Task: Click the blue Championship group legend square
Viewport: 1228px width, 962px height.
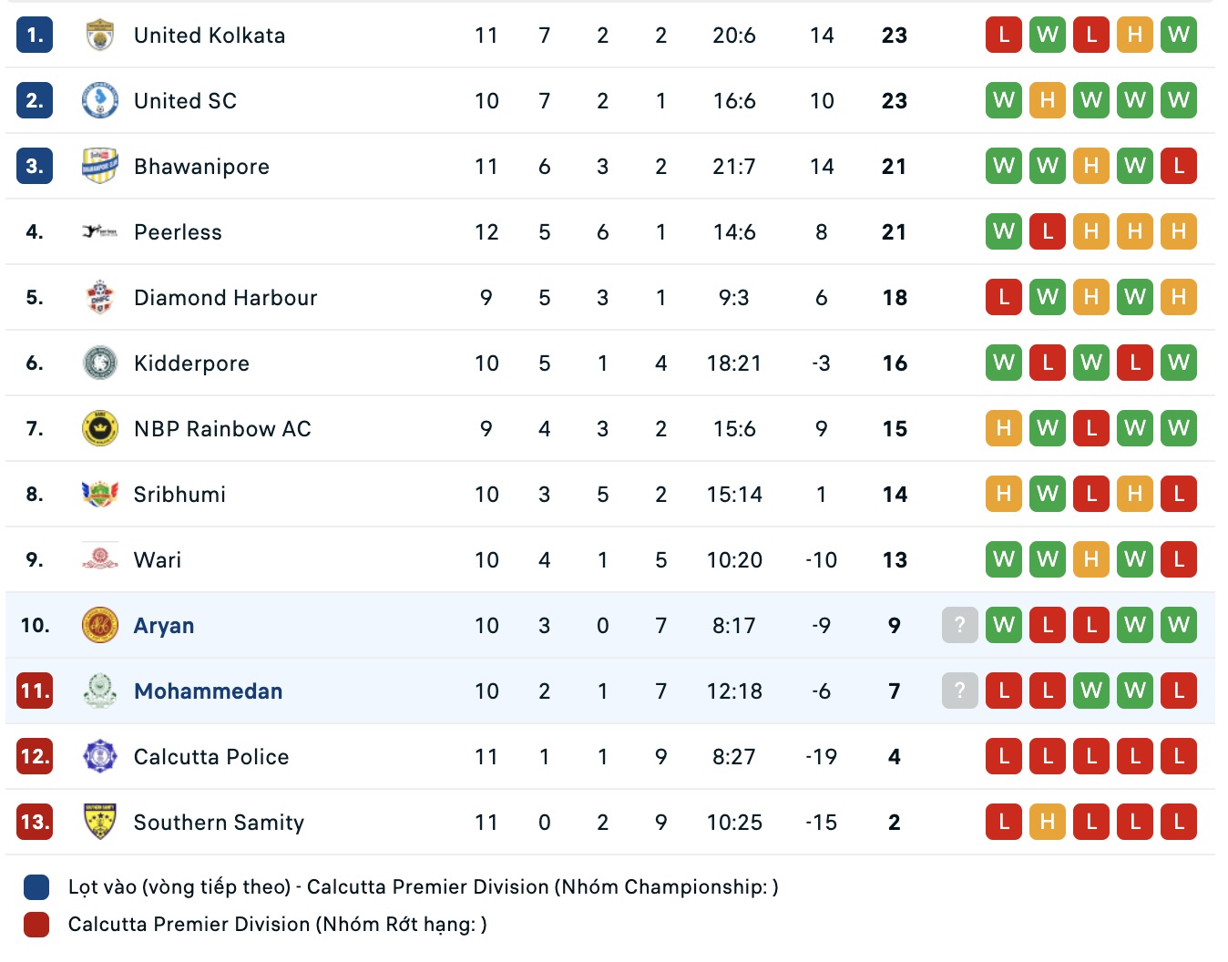Action: pyautogui.click(x=36, y=887)
